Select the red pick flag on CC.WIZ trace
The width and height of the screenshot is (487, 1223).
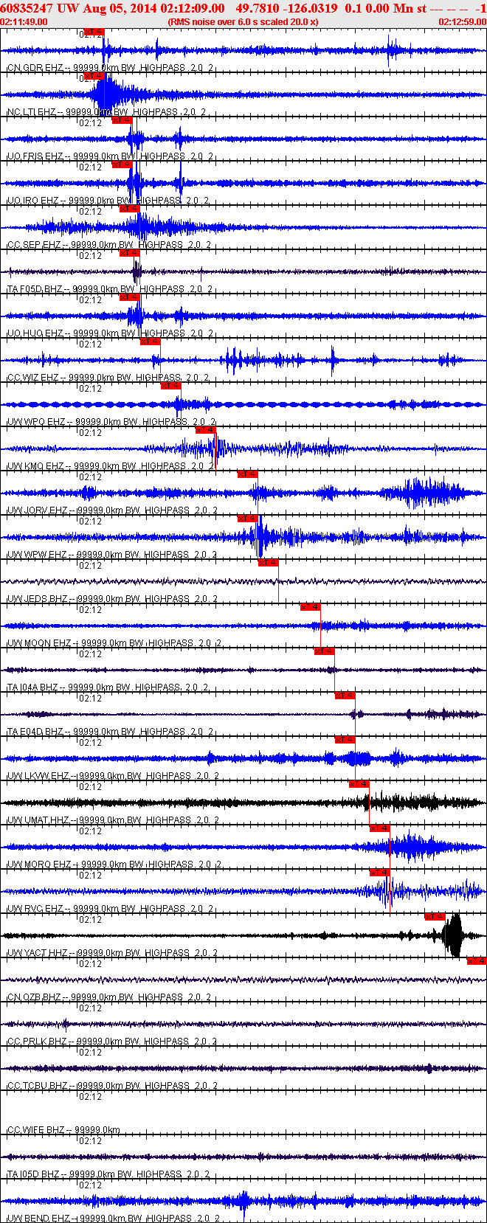(150, 342)
